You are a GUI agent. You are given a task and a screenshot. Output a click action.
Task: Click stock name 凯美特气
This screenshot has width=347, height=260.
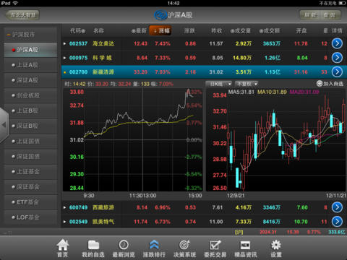pyautogui.click(x=103, y=222)
